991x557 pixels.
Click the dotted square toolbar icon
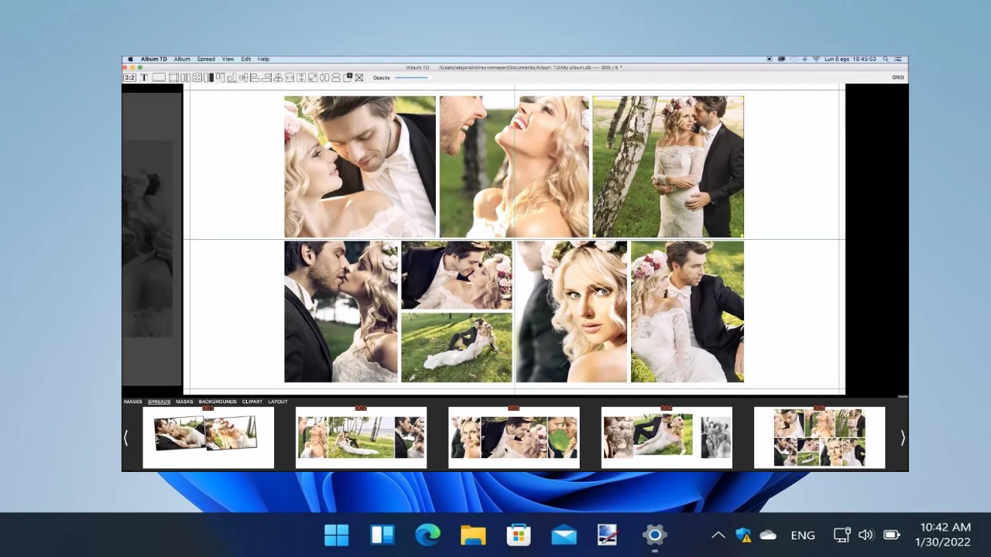tap(197, 77)
